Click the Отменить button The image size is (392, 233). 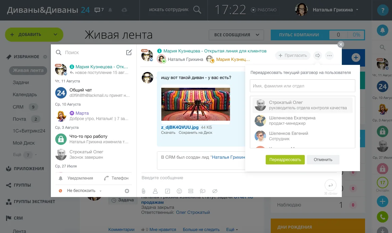[x=323, y=160]
